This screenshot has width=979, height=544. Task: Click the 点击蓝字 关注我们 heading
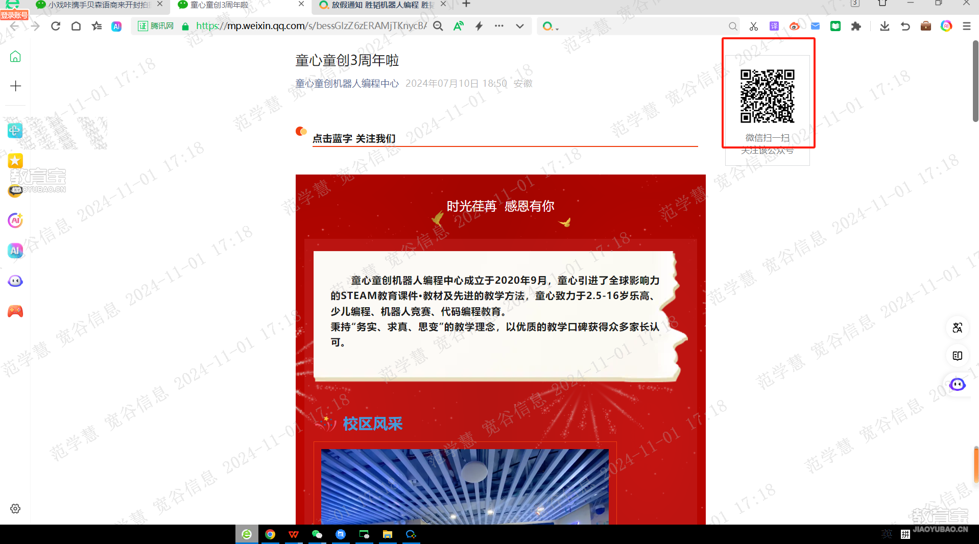tap(354, 138)
